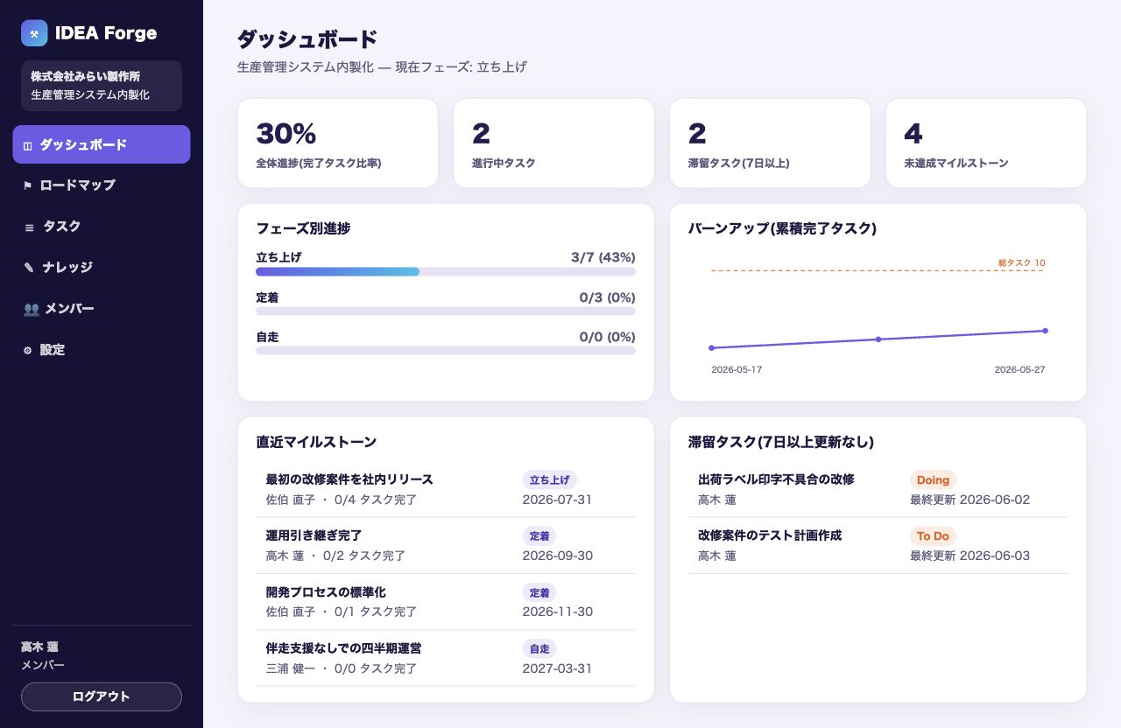Click the roadmap flag icon

[27, 185]
